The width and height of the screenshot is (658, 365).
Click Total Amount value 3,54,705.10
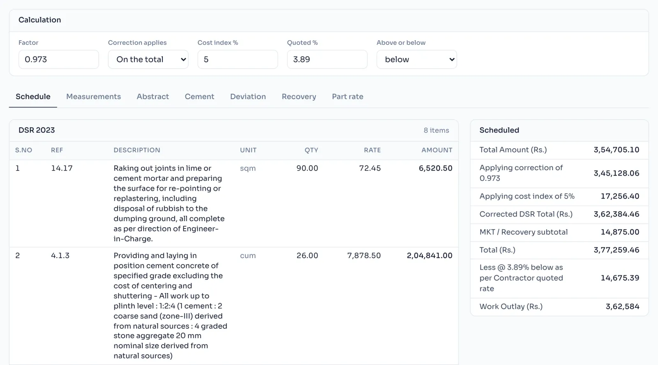616,150
